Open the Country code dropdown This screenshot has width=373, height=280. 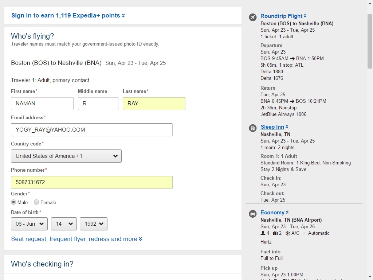tap(66, 156)
